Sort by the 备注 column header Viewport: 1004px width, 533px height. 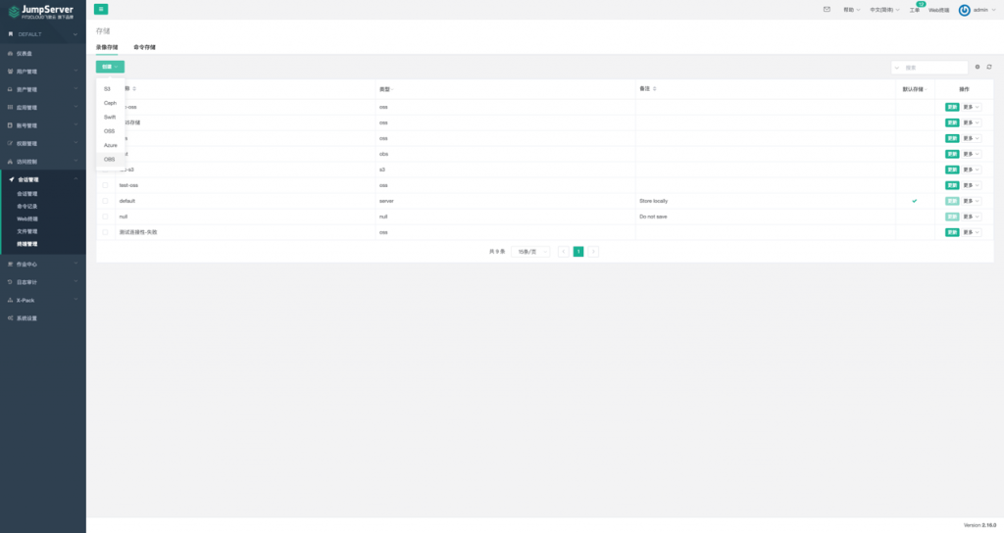coord(647,89)
